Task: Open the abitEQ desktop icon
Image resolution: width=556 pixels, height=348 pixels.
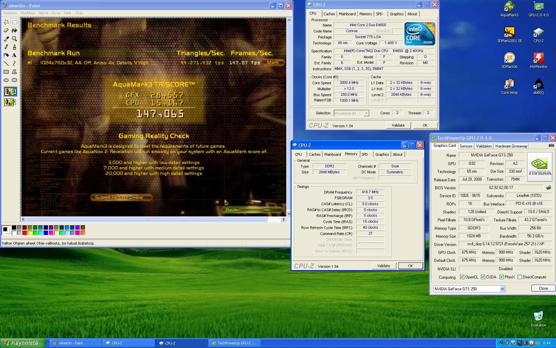Action: pyautogui.click(x=538, y=87)
